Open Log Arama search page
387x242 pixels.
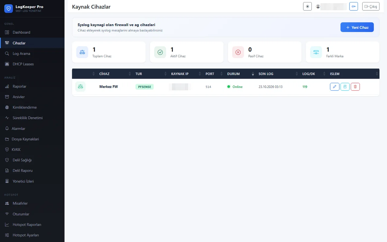[32, 54]
